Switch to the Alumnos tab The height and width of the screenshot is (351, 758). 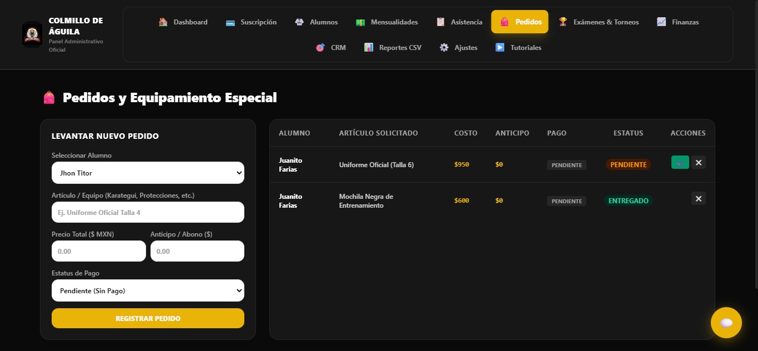pos(316,22)
